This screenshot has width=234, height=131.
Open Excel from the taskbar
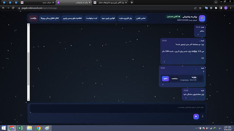[21, 128]
